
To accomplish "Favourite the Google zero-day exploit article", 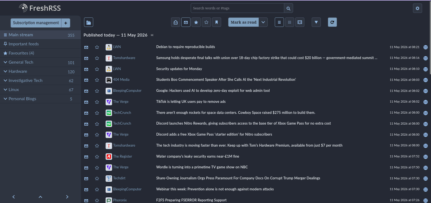I will click(97, 91).
